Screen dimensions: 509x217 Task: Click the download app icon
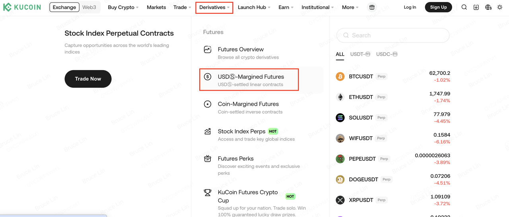click(x=476, y=7)
